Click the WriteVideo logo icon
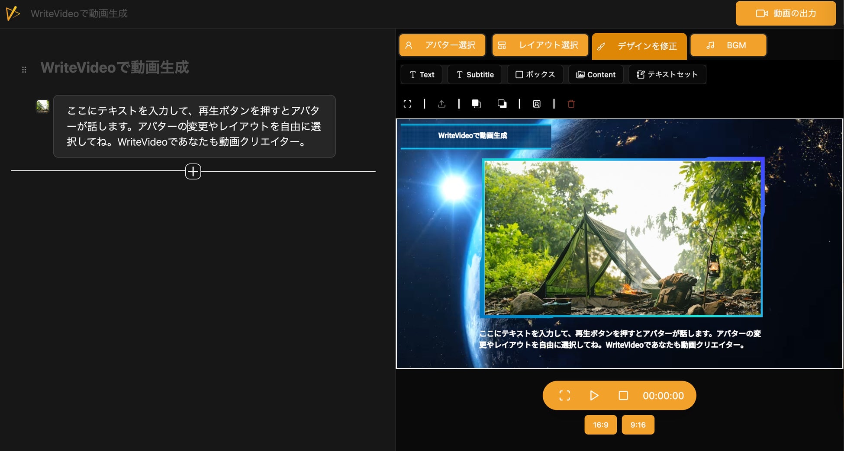The width and height of the screenshot is (844, 451). (x=13, y=13)
